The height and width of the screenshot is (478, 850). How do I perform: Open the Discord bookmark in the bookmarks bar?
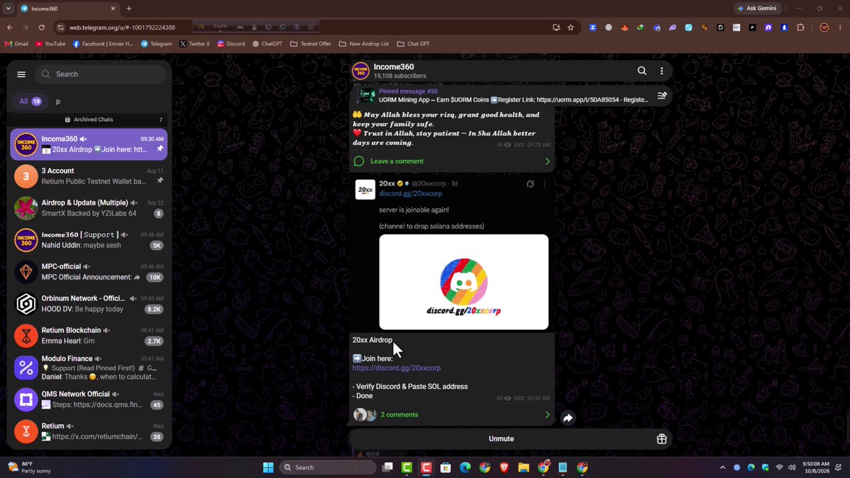pyautogui.click(x=231, y=44)
